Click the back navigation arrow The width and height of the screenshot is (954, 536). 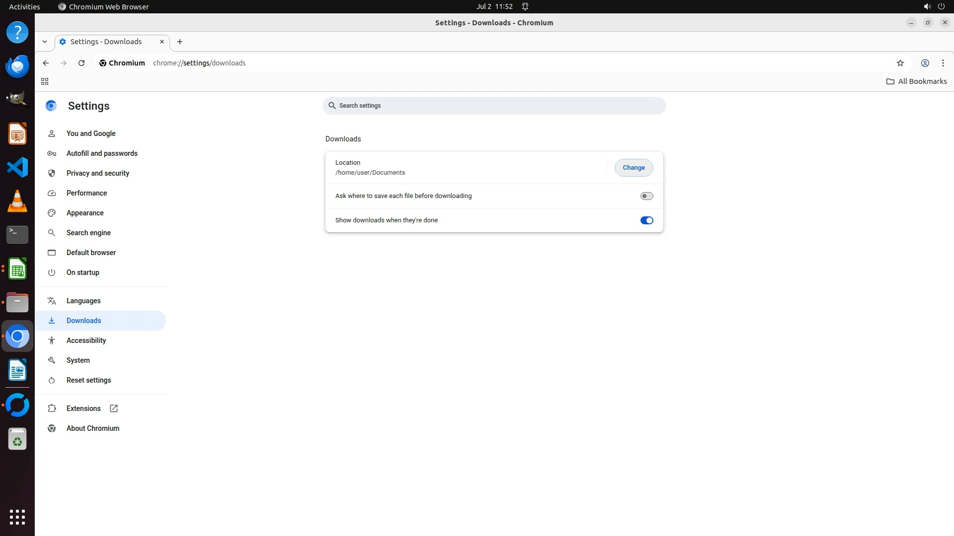pyautogui.click(x=46, y=63)
